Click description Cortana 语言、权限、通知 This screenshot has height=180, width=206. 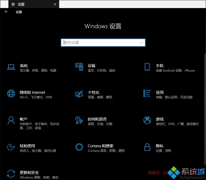coord(106,151)
